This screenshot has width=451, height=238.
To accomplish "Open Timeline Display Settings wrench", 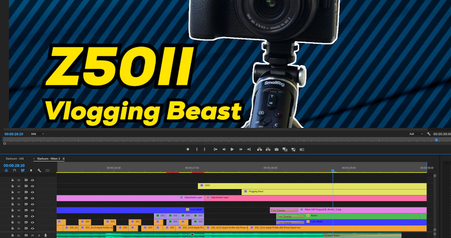I will 39,170.
